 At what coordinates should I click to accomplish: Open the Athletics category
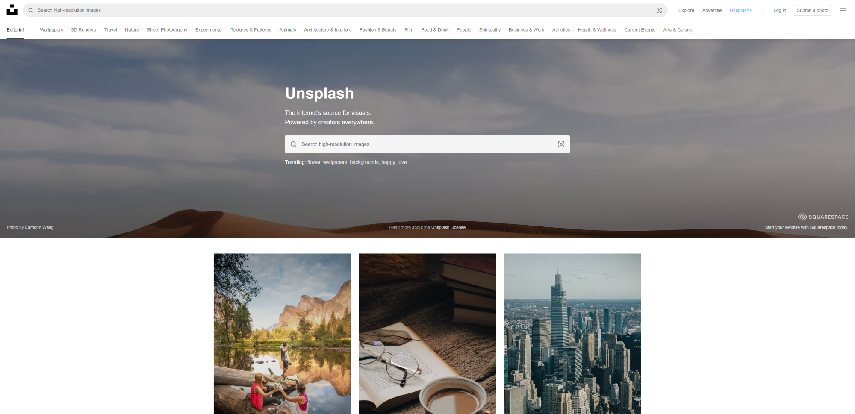tap(561, 30)
